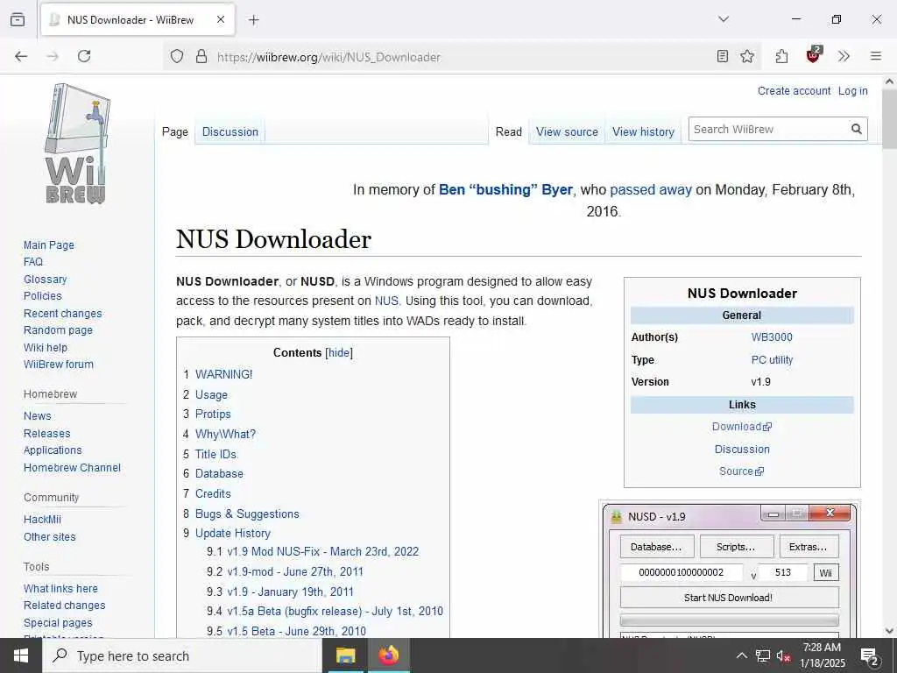Click Create account link
Screen dimensions: 897x673
[794, 91]
